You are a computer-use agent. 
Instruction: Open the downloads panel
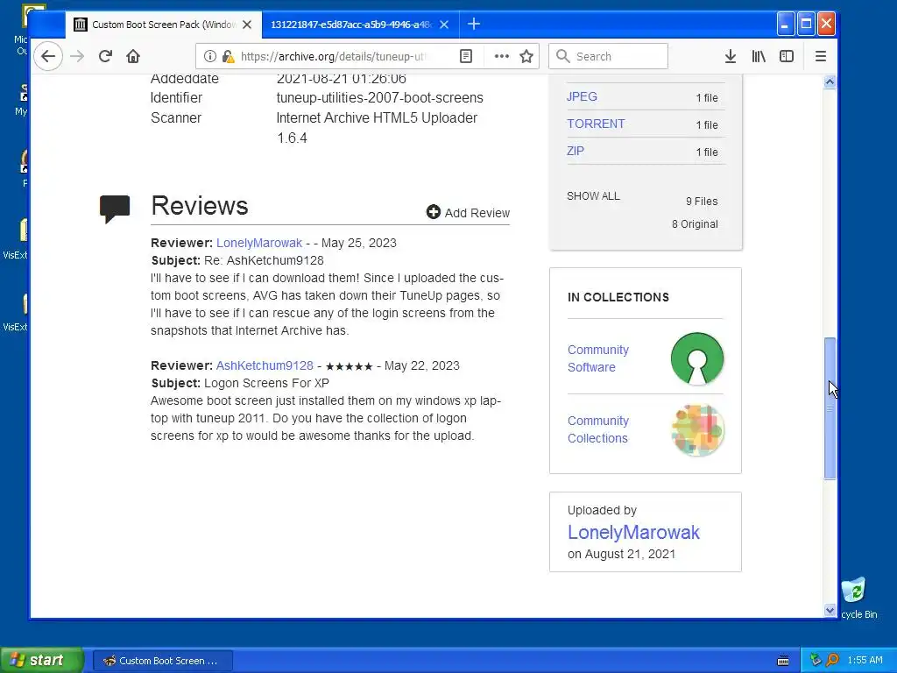(x=730, y=56)
